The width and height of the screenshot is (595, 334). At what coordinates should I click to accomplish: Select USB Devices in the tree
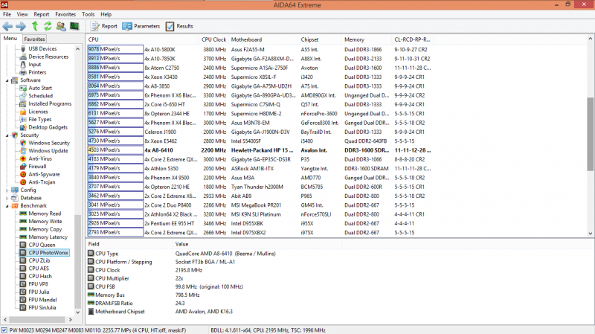coord(42,48)
